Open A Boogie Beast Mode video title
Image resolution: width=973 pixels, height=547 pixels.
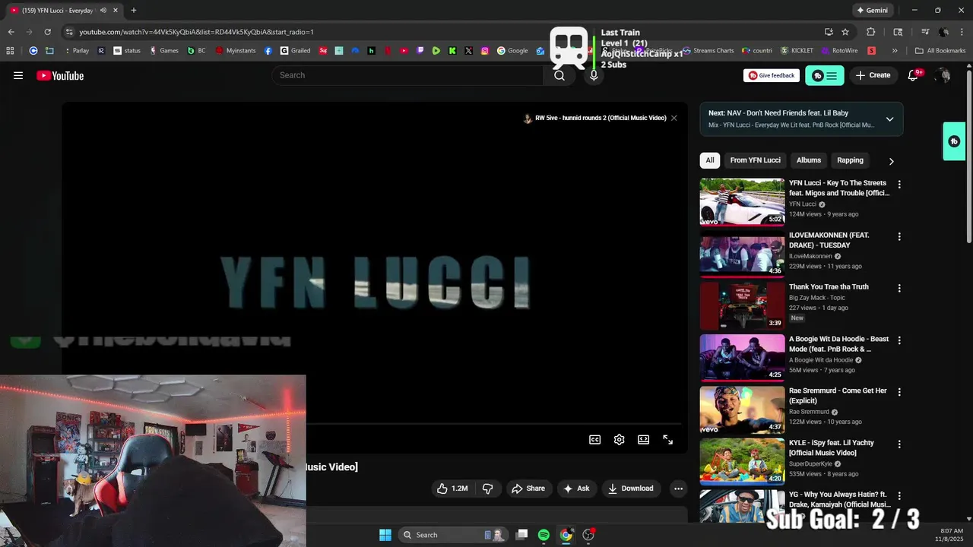point(838,344)
